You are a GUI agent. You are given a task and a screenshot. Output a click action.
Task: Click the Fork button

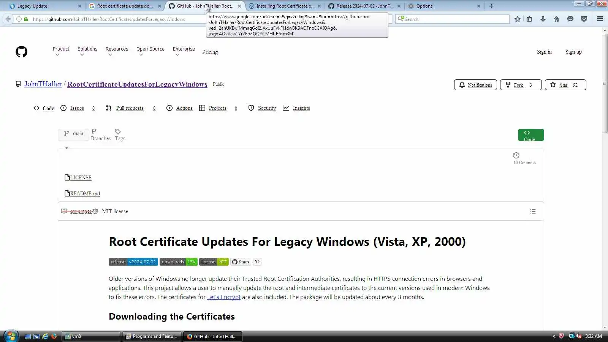[521, 85]
